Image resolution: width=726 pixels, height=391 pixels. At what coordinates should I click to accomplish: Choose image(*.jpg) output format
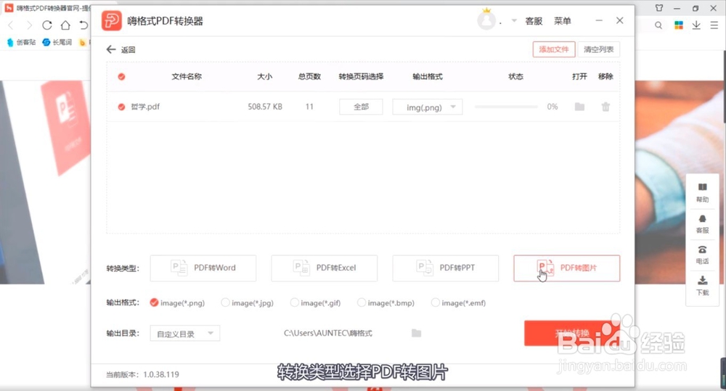(225, 302)
